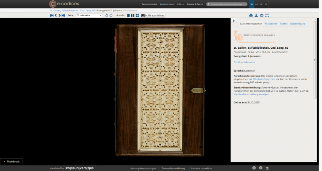Screen dimensions: 322x171
Task: Click the St. Gallen, Stiftsbibliothek breadcrumb
Action: point(64,10)
